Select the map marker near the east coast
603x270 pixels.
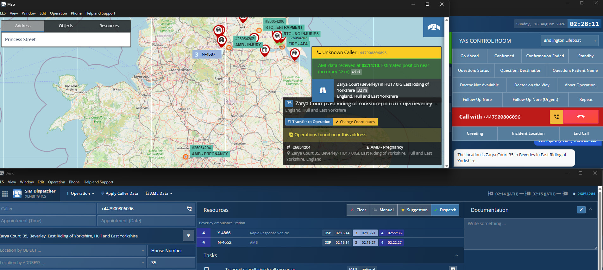pos(295,54)
